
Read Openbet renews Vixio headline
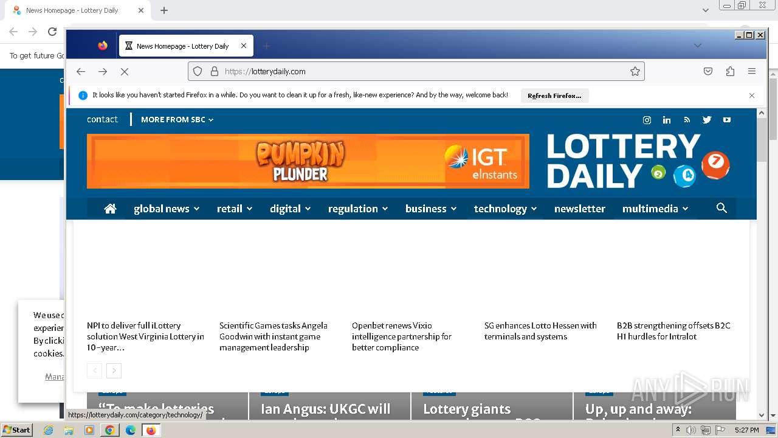point(402,336)
